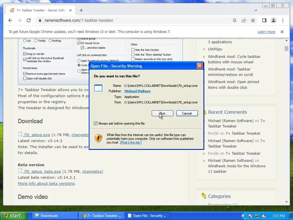This screenshot has height=220, width=293.
Task: Click the Recent Comments heading icon
Action: 205,112
